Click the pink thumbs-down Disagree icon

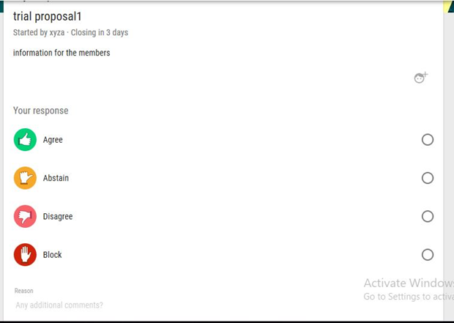[25, 217]
